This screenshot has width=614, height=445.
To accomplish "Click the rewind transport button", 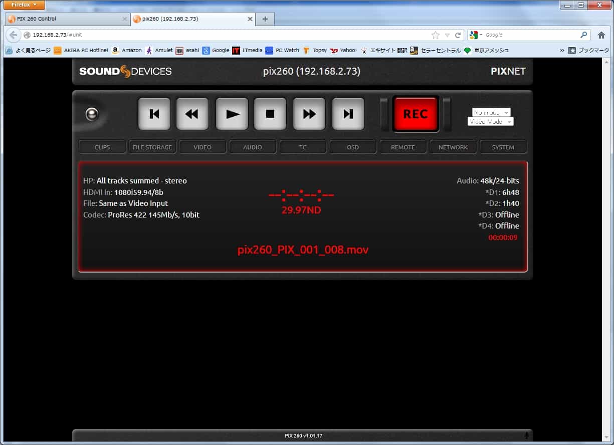I will (192, 114).
